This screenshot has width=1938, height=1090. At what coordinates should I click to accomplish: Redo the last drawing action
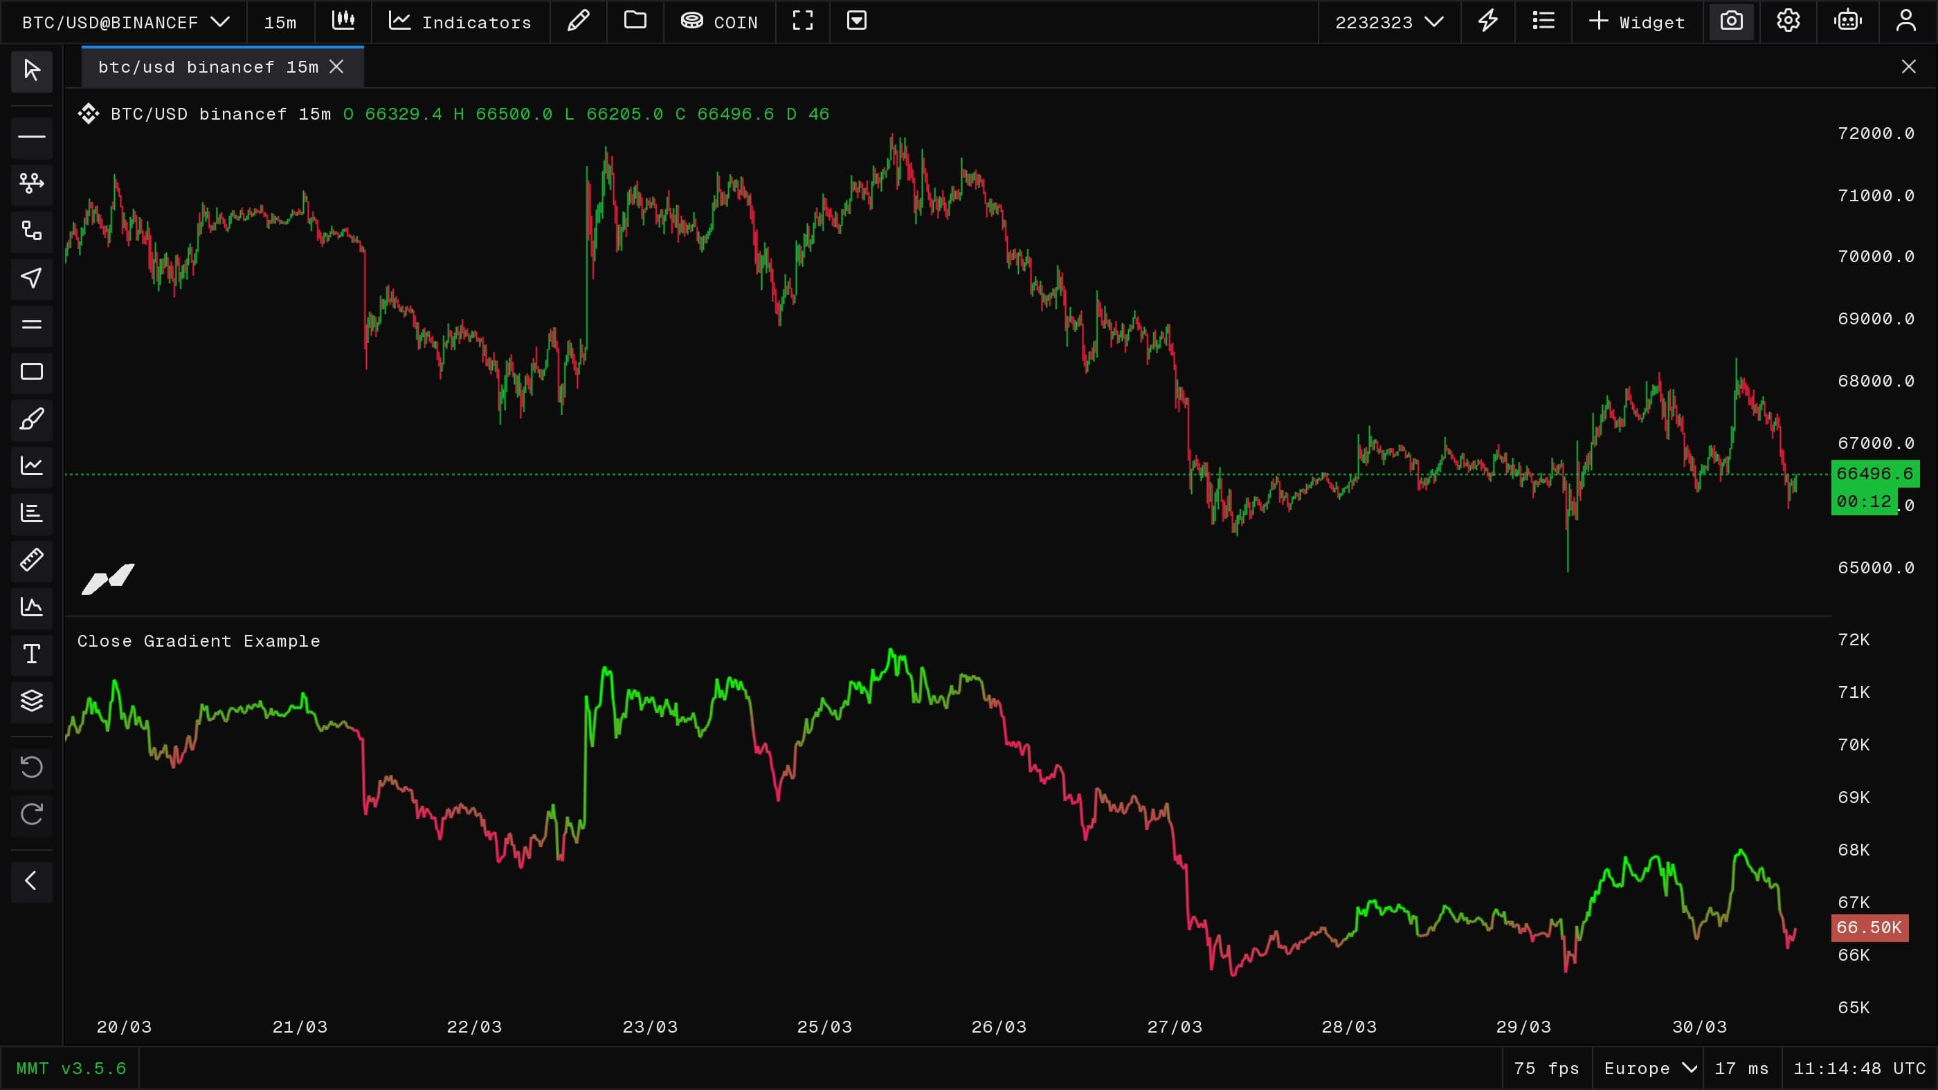[x=32, y=814]
